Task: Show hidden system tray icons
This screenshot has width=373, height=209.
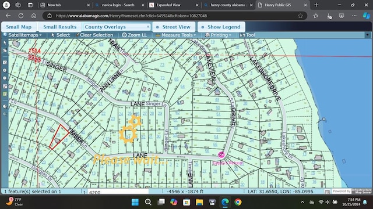Action: 302,202
